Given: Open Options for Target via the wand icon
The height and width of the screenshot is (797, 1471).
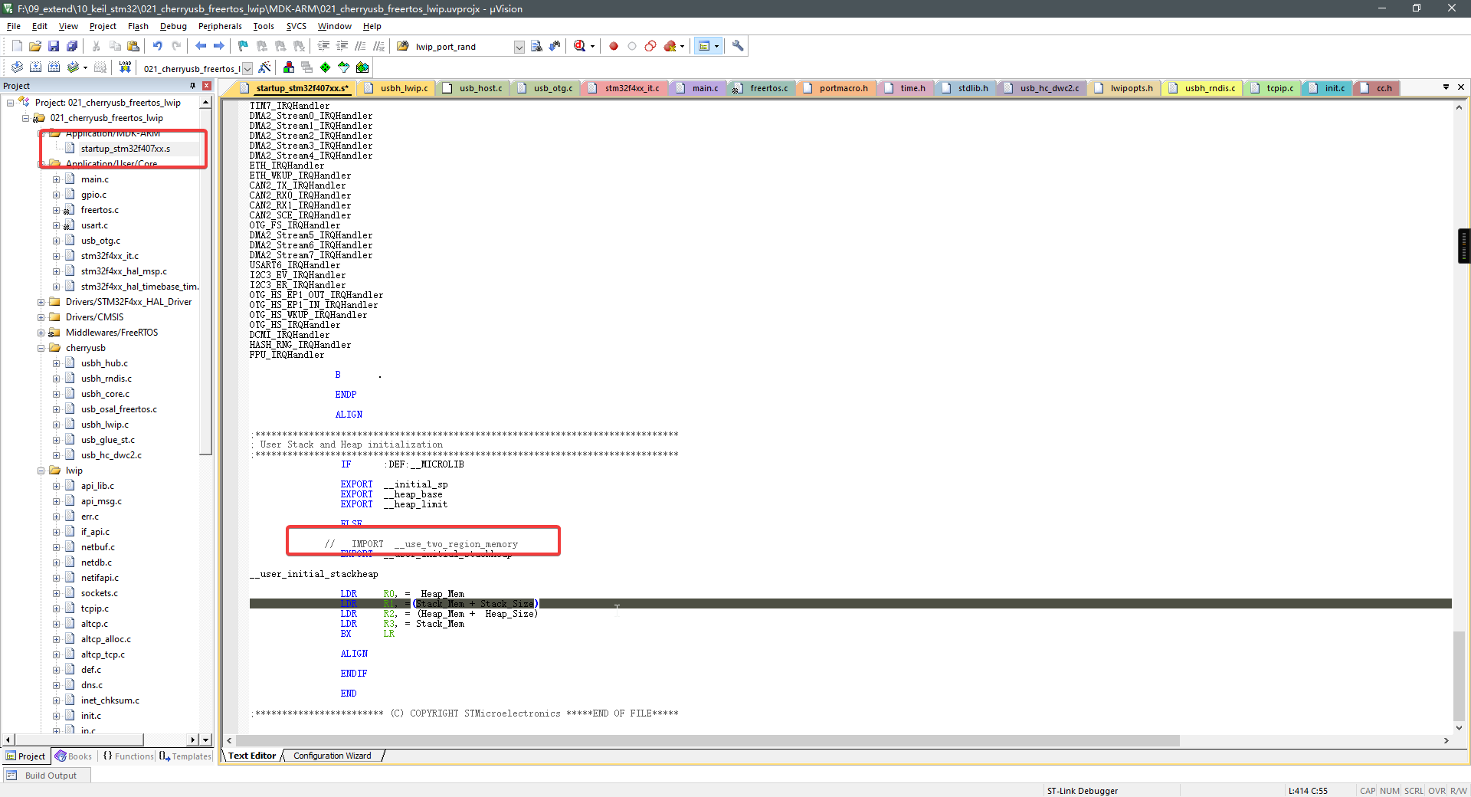Looking at the screenshot, I should (265, 67).
